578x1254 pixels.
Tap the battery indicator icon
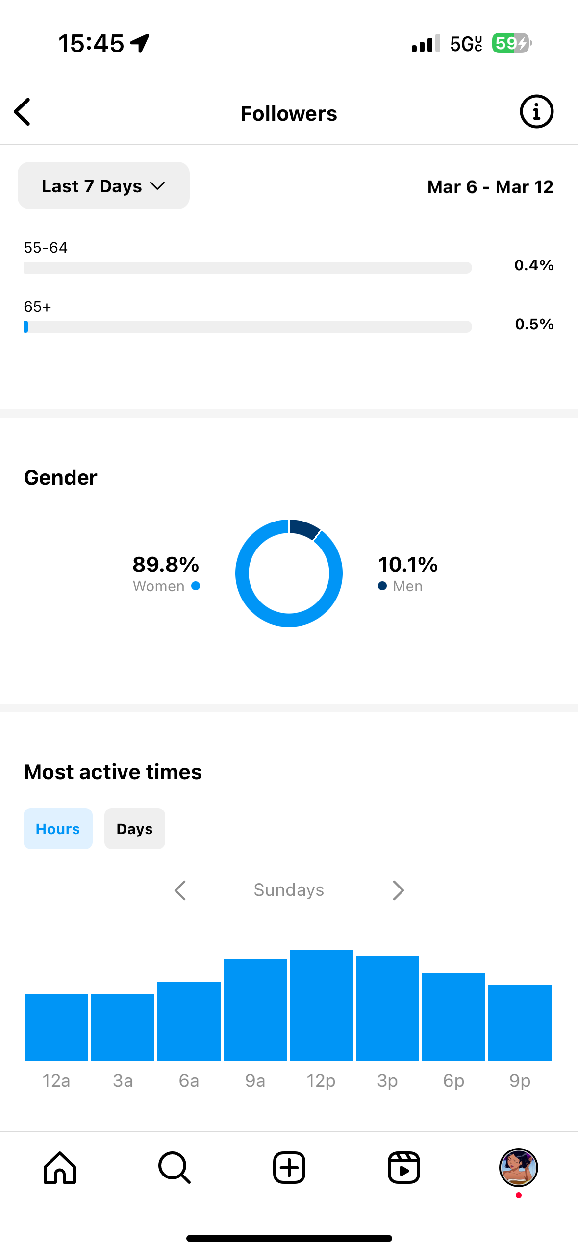tap(512, 43)
